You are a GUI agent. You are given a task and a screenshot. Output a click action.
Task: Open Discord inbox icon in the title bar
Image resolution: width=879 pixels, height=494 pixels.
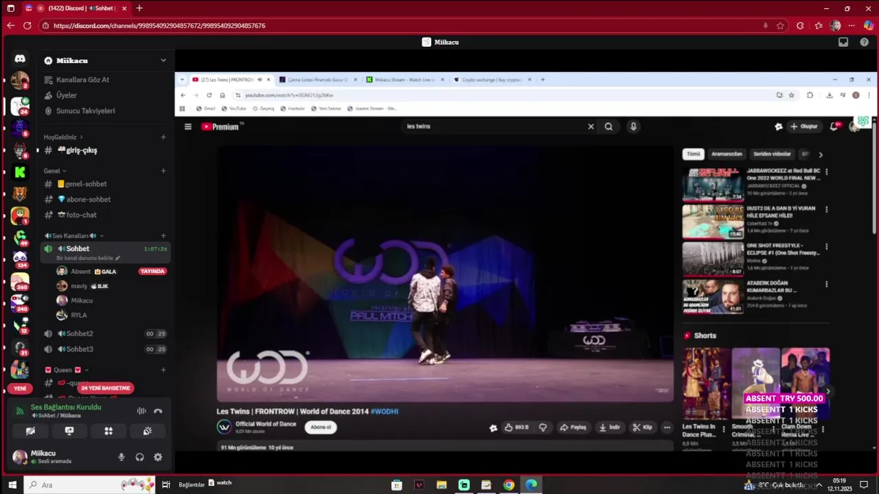(843, 42)
